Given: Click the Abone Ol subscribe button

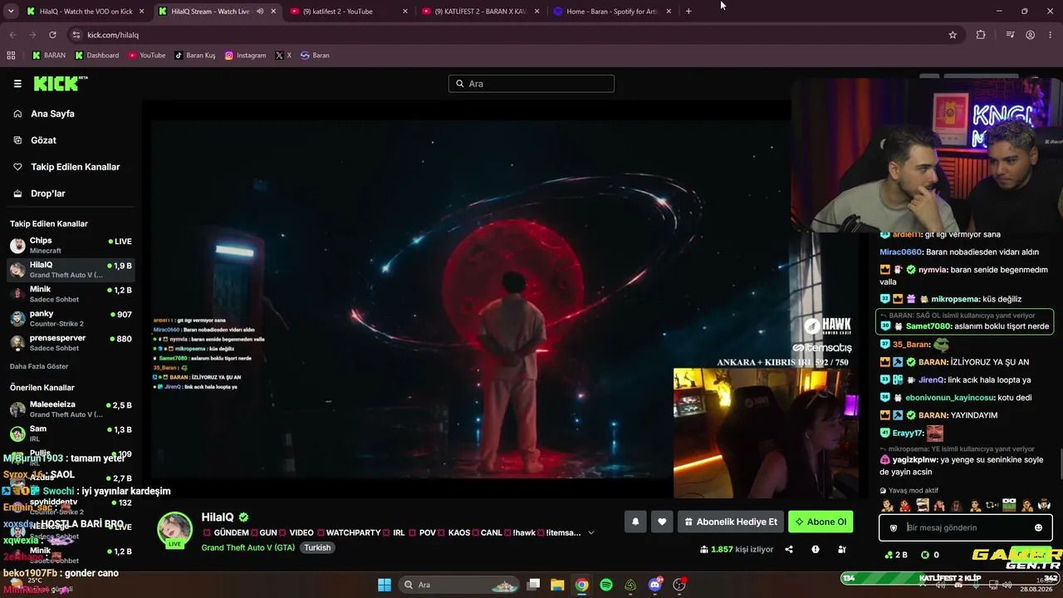Looking at the screenshot, I should (821, 522).
